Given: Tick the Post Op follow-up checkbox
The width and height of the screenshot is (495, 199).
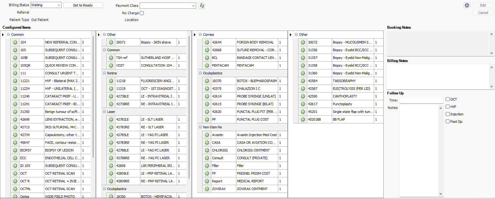Looking at the screenshot, I should pyautogui.click(x=448, y=122).
